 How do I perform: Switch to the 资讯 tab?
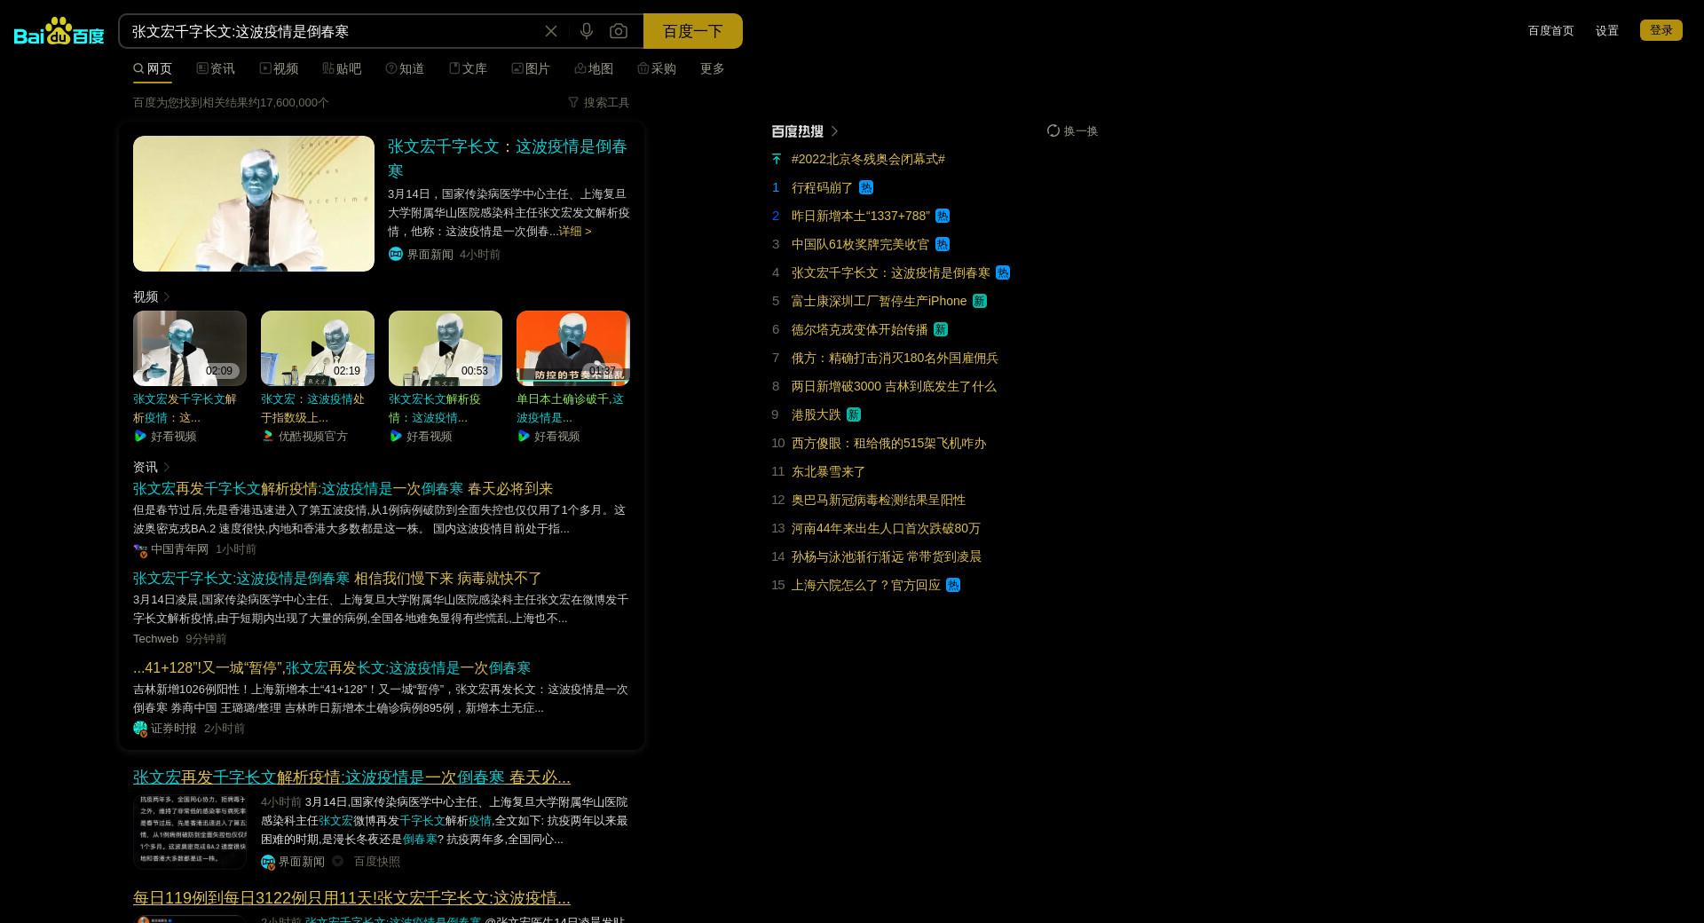(x=216, y=68)
